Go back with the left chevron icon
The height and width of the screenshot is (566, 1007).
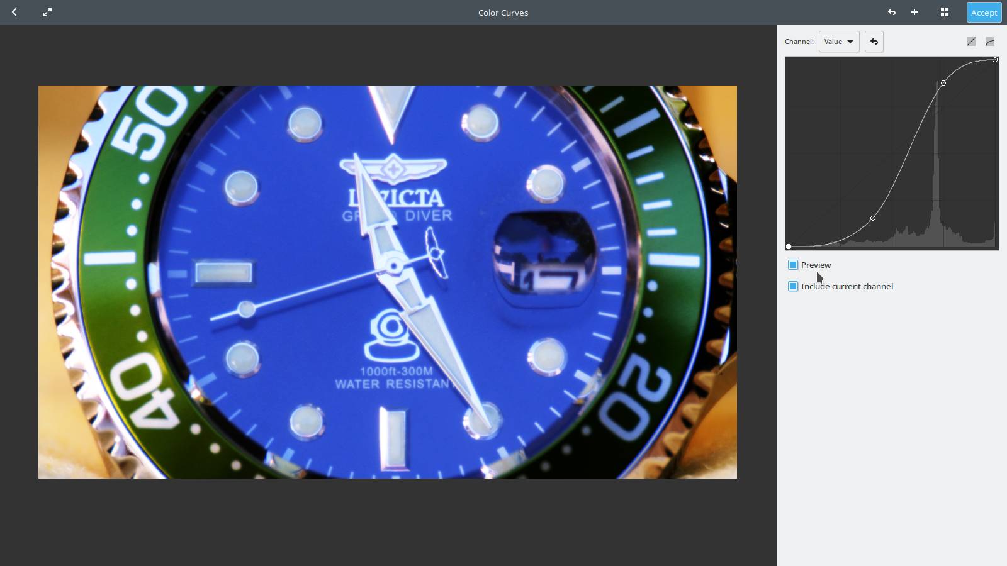[x=14, y=12]
